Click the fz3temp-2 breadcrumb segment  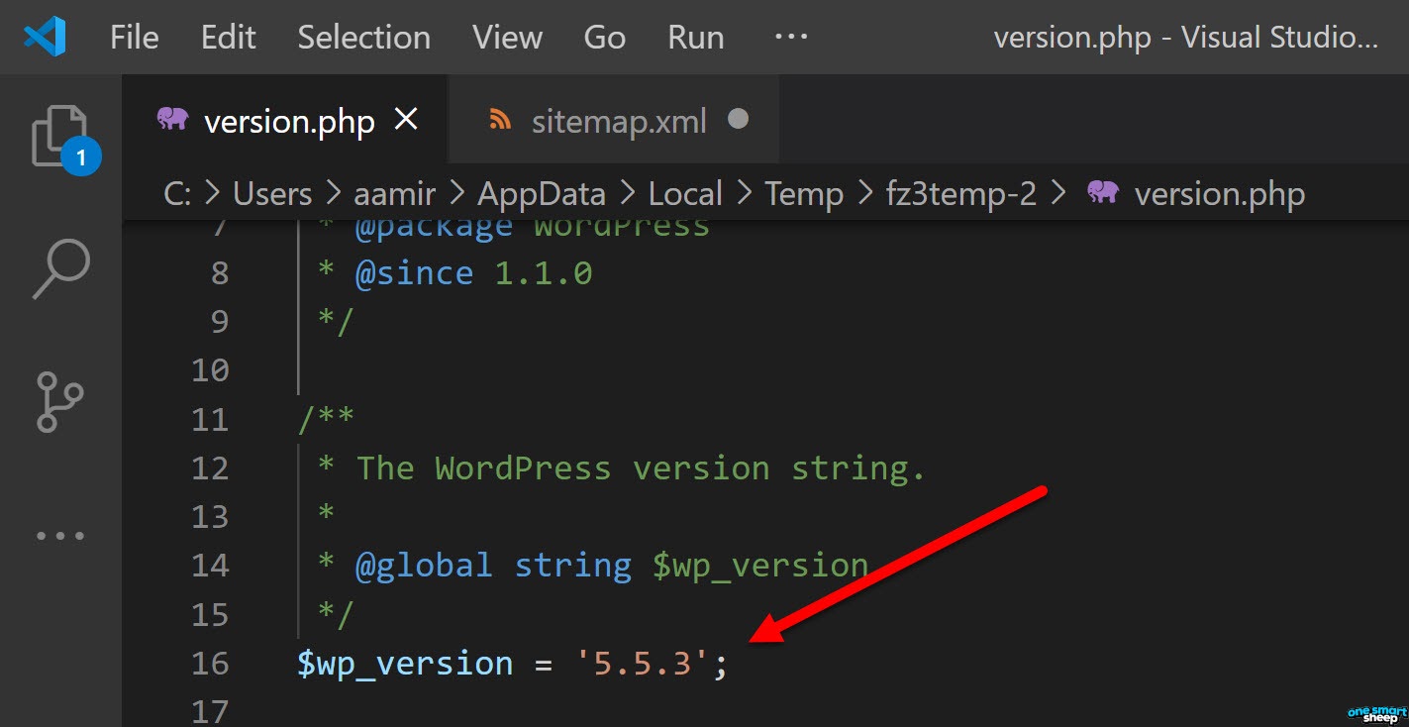point(960,193)
